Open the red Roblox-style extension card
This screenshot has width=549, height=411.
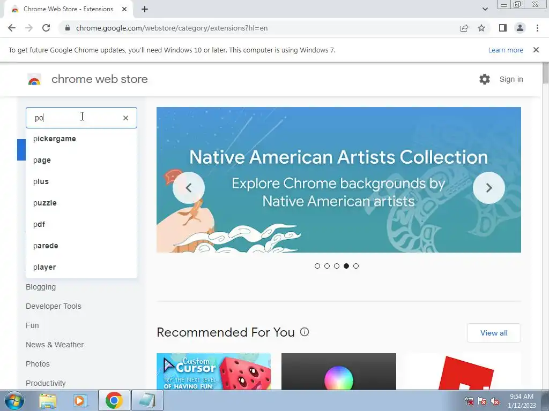(x=464, y=371)
